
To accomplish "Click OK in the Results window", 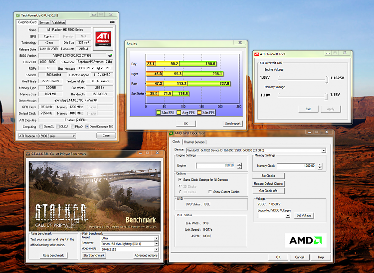I will point(186,124).
